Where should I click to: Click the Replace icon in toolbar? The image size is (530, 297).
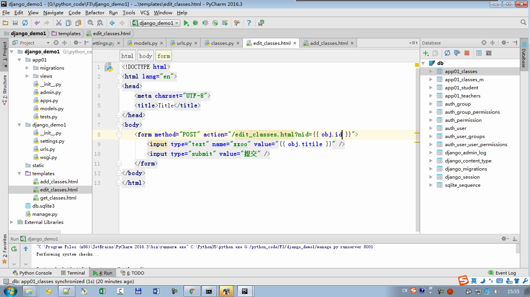pyautogui.click(x=100, y=23)
